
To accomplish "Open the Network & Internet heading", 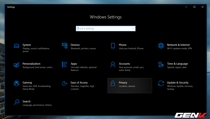I will pyautogui.click(x=178, y=45).
